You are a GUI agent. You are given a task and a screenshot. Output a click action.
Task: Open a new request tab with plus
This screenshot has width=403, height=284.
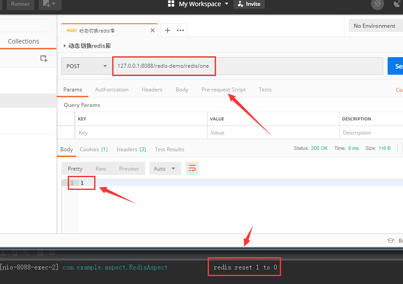point(168,30)
